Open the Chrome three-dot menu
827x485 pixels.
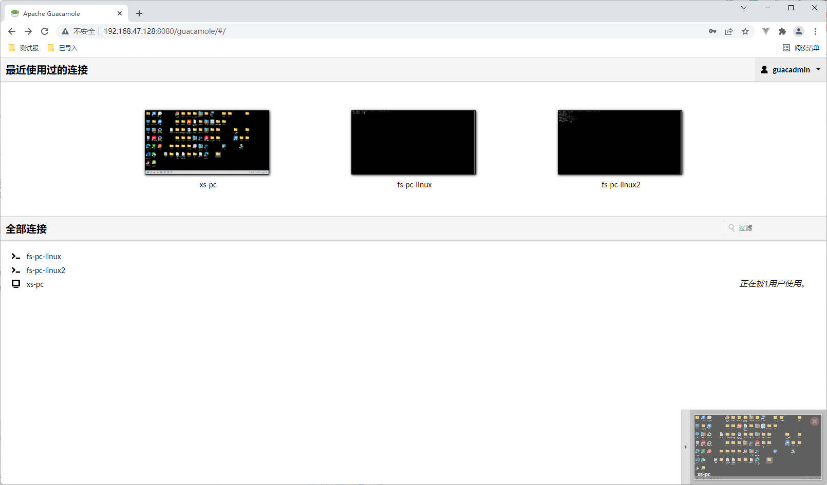815,31
